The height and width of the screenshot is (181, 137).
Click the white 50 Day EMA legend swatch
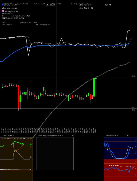point(3,8)
